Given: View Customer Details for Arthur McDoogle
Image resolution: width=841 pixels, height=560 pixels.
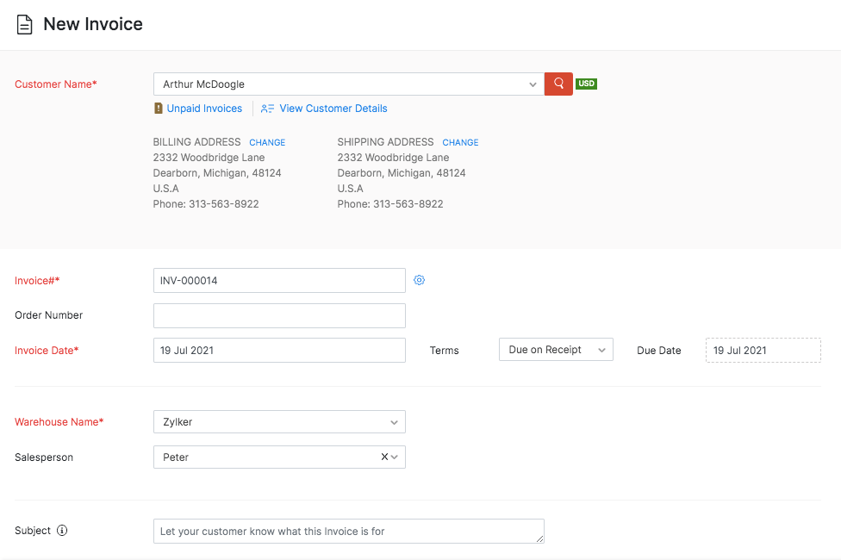Looking at the screenshot, I should 332,109.
